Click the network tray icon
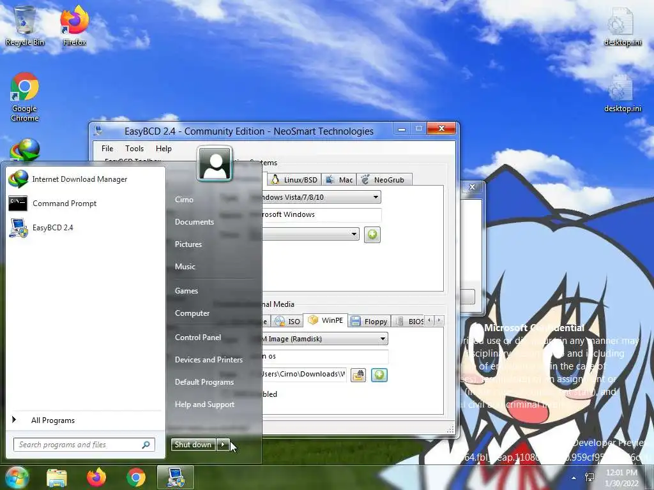654x490 pixels. tap(589, 477)
